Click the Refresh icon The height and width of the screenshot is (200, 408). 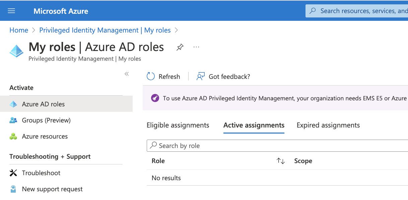[x=151, y=77]
